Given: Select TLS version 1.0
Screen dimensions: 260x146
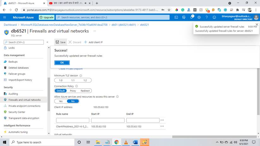Looking at the screenshot, I should [x=61, y=80].
